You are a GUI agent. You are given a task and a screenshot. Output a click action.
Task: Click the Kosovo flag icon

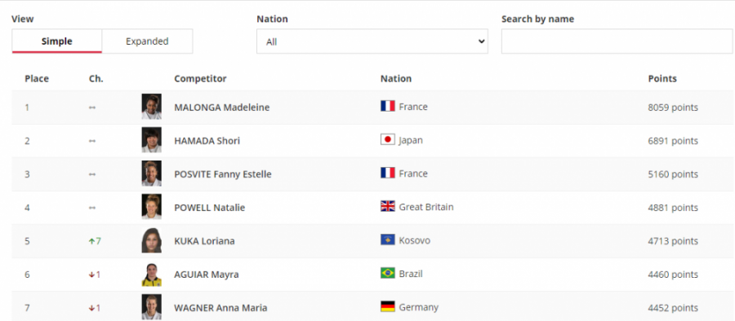(x=388, y=240)
